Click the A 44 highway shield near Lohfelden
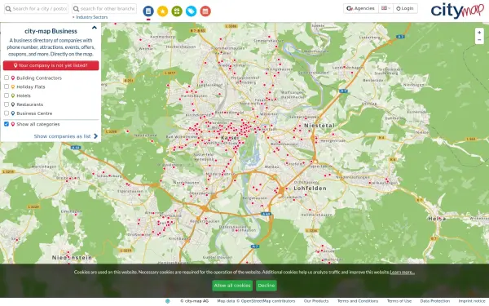Viewport: 489px width, 306px height. 266,214
